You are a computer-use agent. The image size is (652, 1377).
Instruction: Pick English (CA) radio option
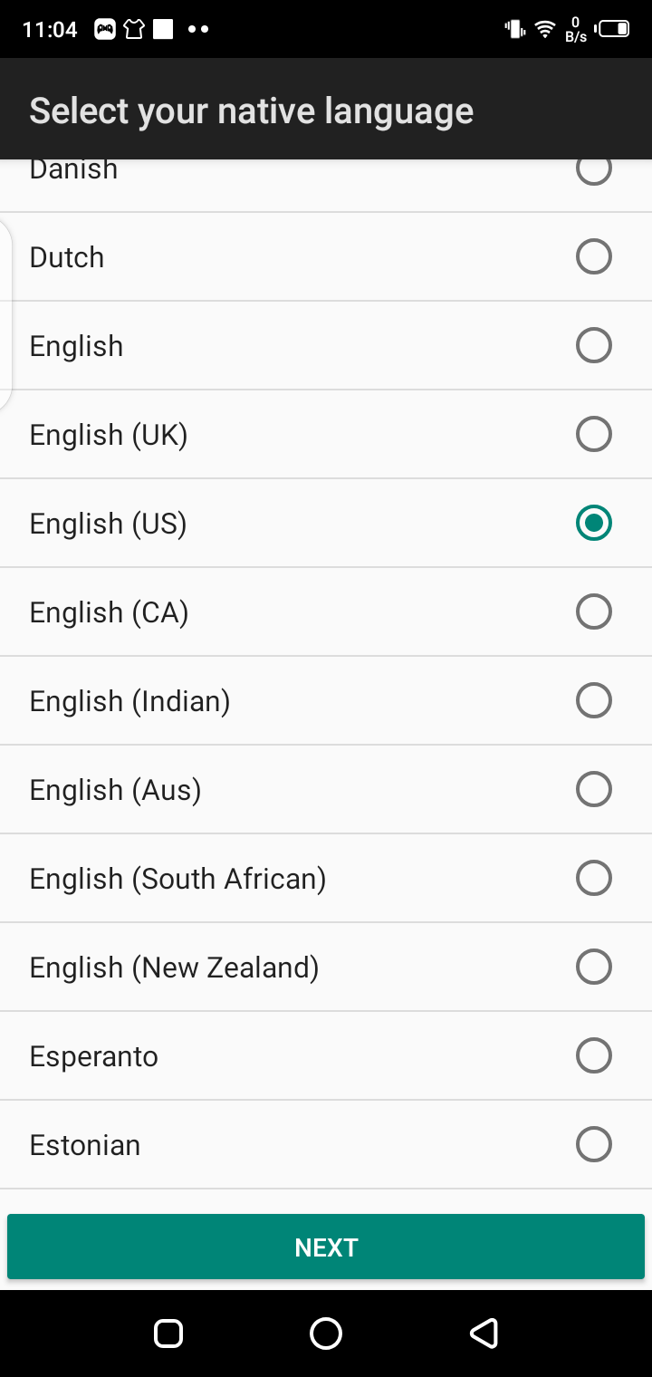click(x=594, y=611)
